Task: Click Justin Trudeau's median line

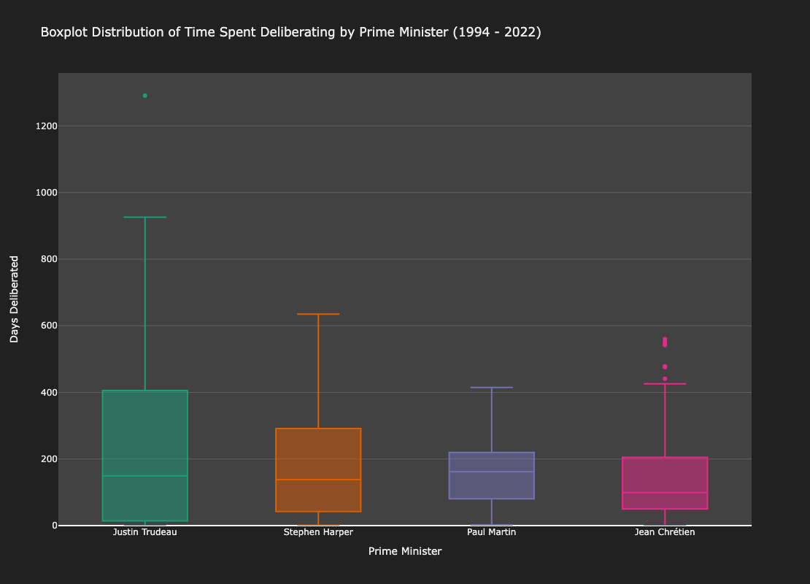Action: tap(144, 475)
